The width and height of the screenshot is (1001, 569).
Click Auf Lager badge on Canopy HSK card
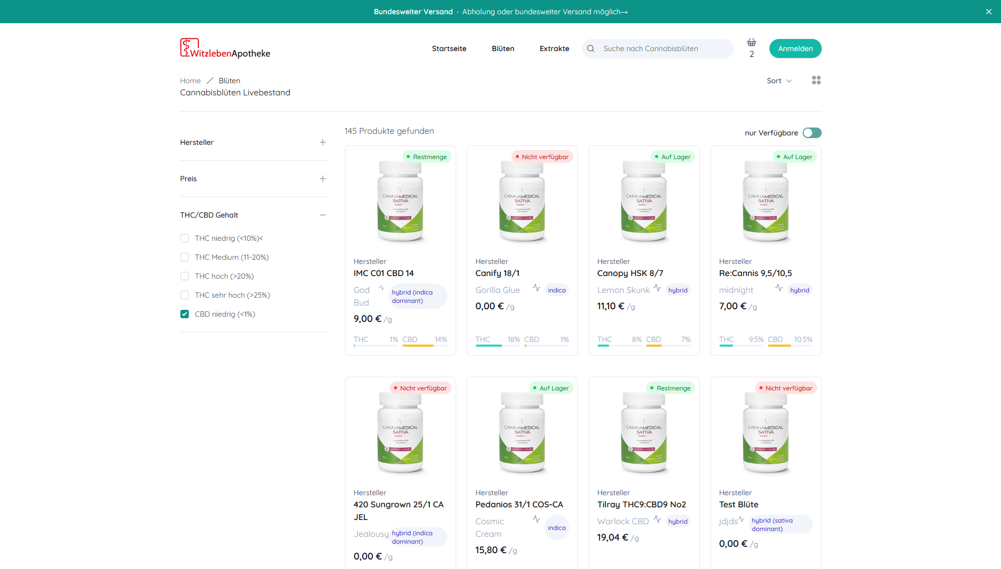tap(672, 156)
